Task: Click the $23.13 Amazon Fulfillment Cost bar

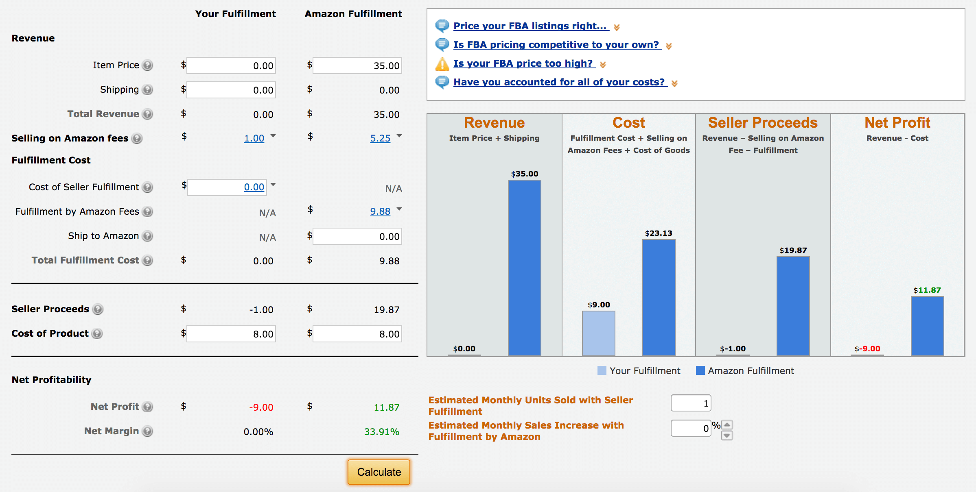Action: pyautogui.click(x=659, y=298)
